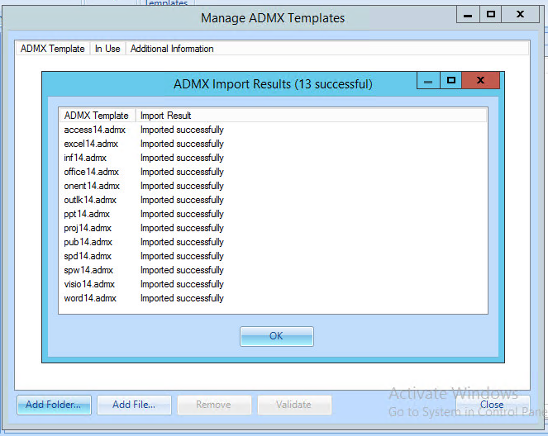Close Manage ADMX Templates window with title bar X

pos(521,15)
